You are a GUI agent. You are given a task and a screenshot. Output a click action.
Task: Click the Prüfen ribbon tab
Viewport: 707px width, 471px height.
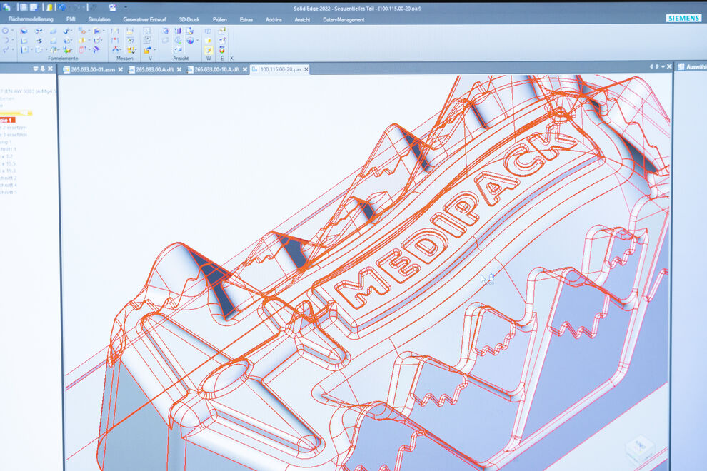tap(219, 19)
